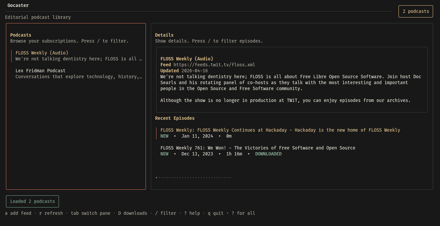Click the 'Browse your subscriptions' hint text

click(x=69, y=41)
